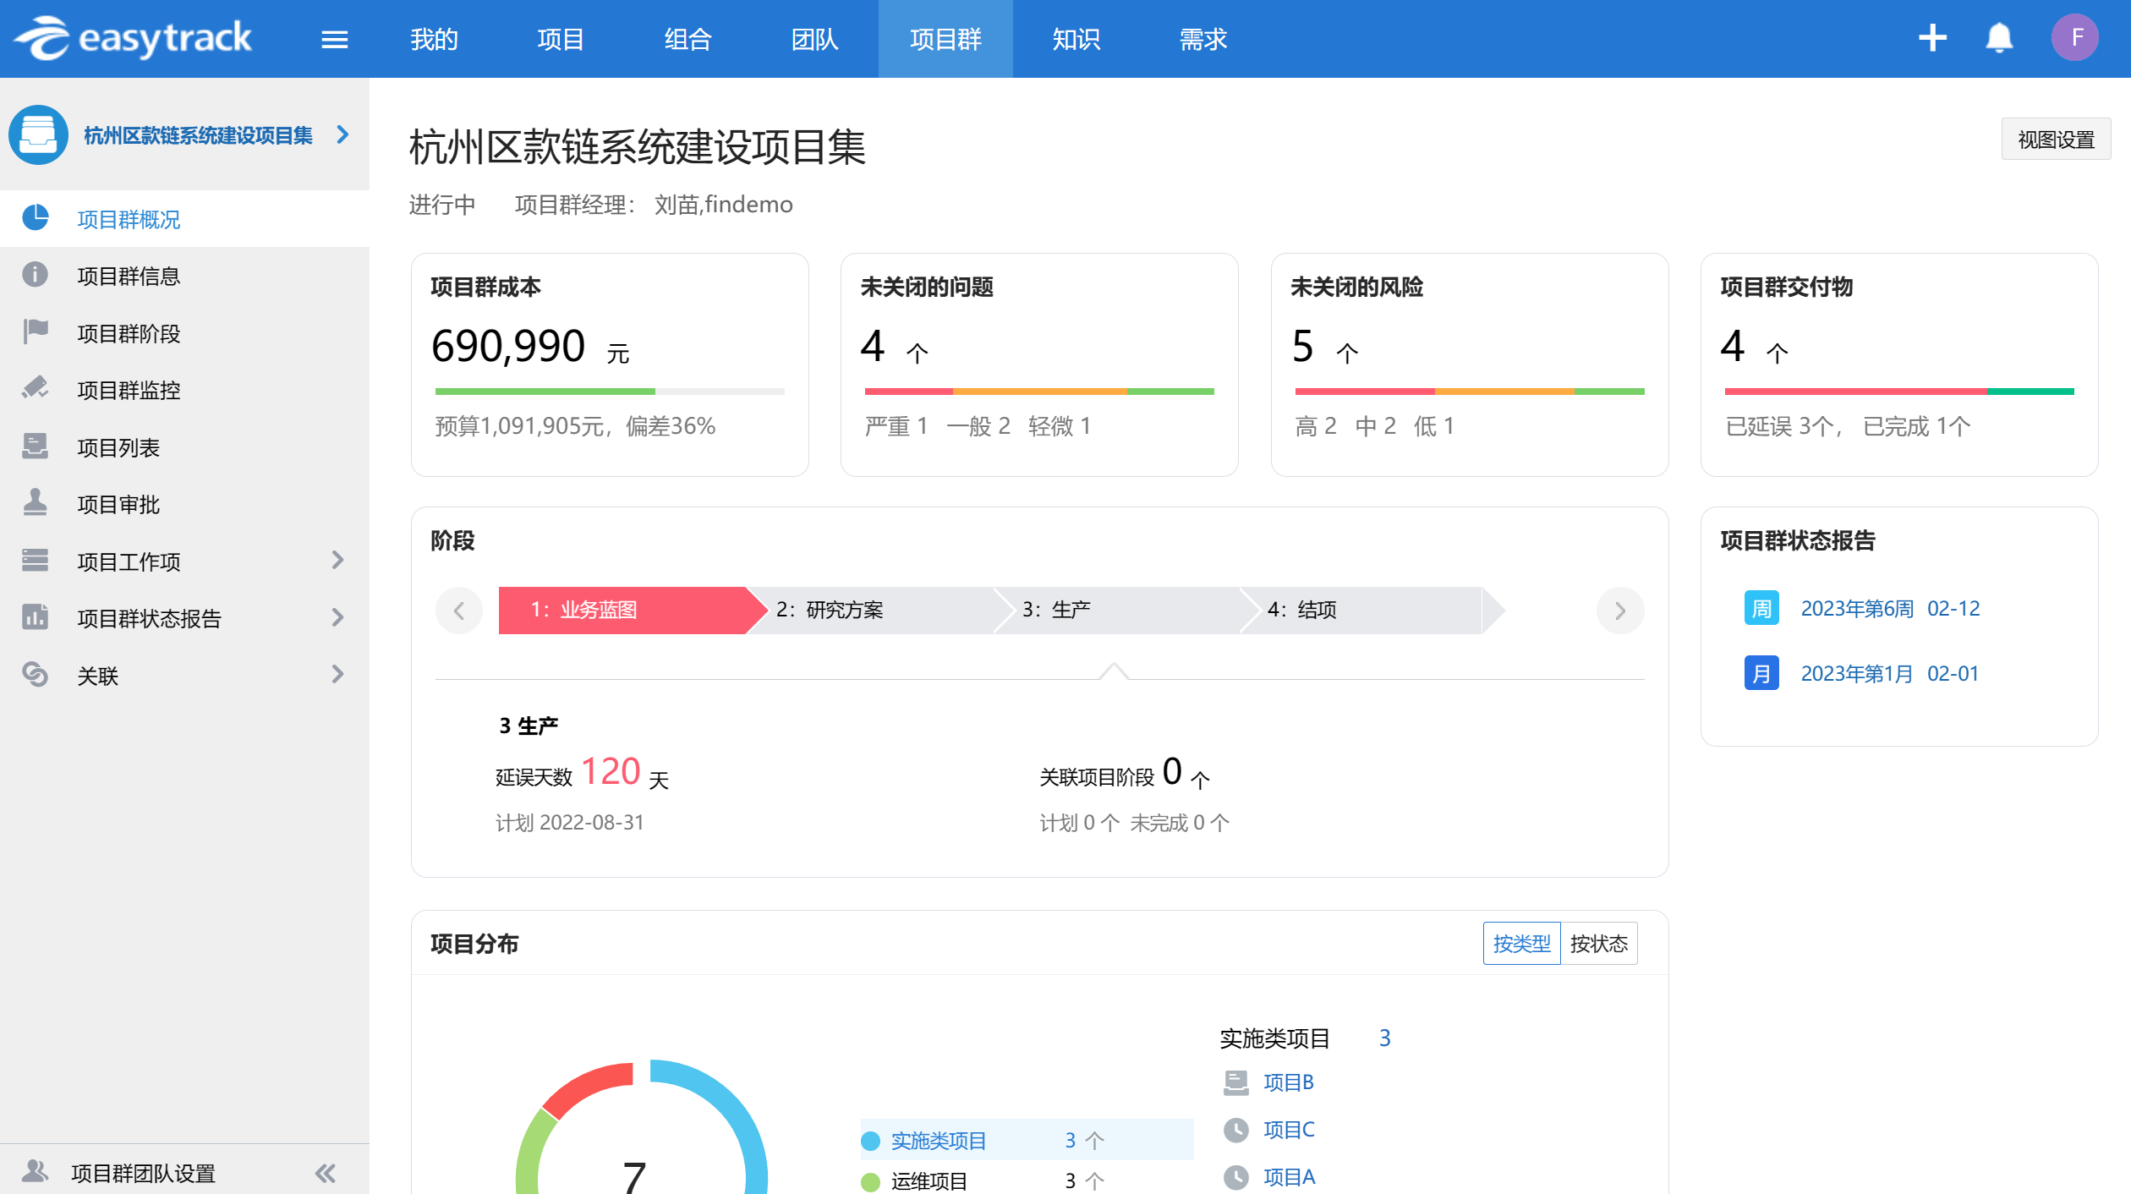Open the 组合 top menu
The width and height of the screenshot is (2131, 1194).
(688, 39)
